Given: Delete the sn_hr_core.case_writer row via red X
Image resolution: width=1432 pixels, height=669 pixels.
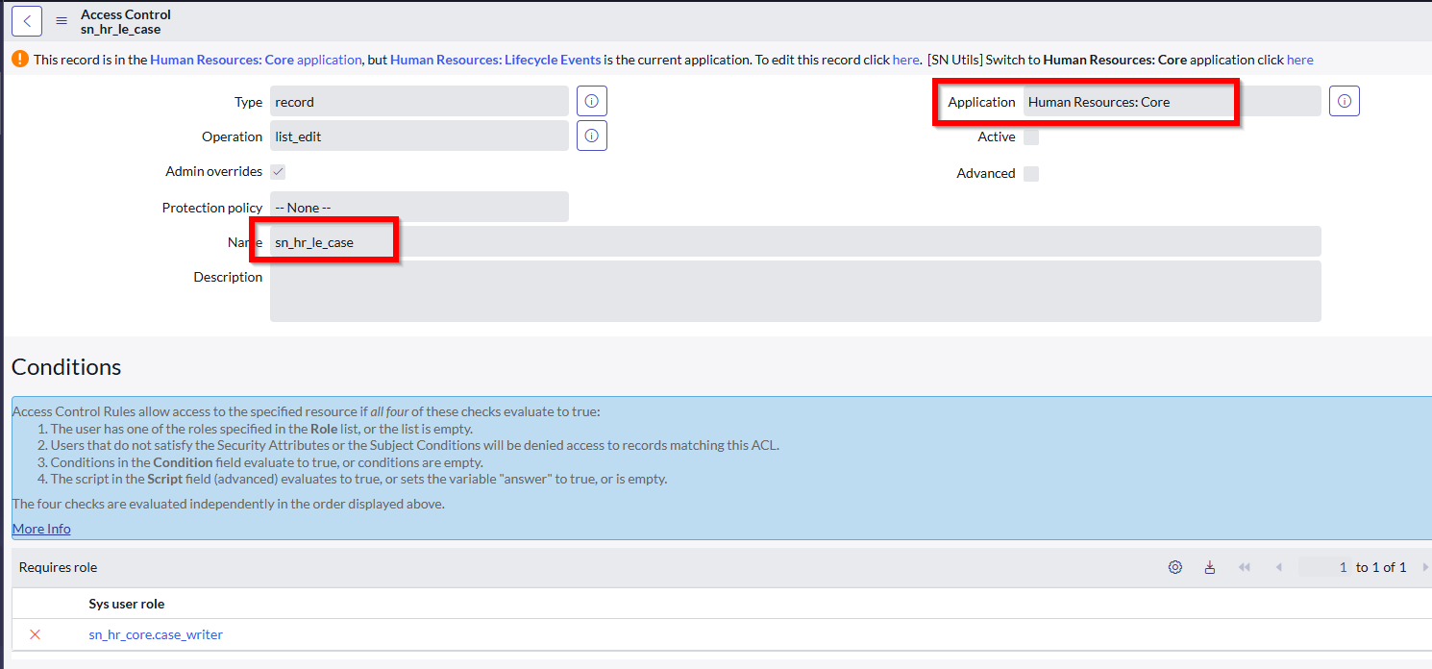Looking at the screenshot, I should [35, 634].
